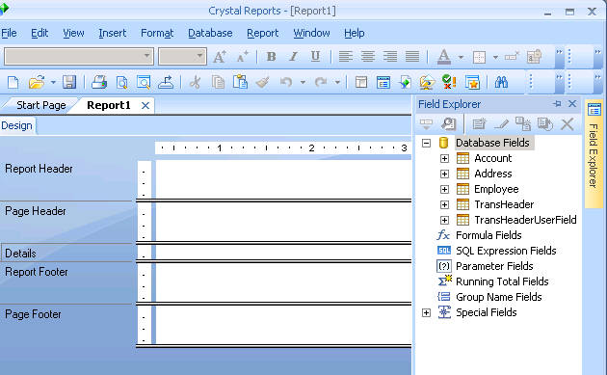Open the Database menu

coord(210,34)
